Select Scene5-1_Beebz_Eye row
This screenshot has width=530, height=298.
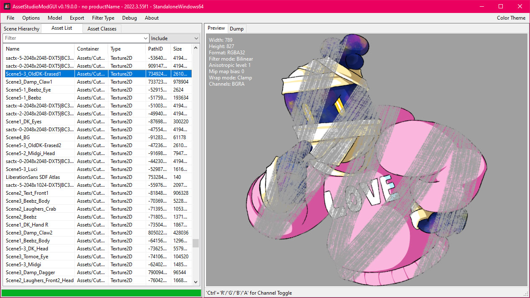pyautogui.click(x=98, y=90)
